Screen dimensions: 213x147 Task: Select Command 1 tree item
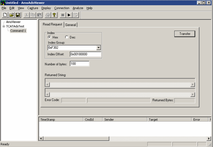tap(18, 31)
